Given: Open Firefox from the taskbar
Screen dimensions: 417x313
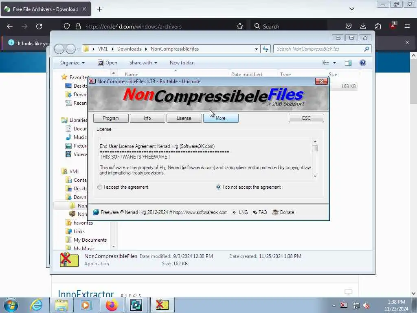Looking at the screenshot, I should pyautogui.click(x=112, y=305).
